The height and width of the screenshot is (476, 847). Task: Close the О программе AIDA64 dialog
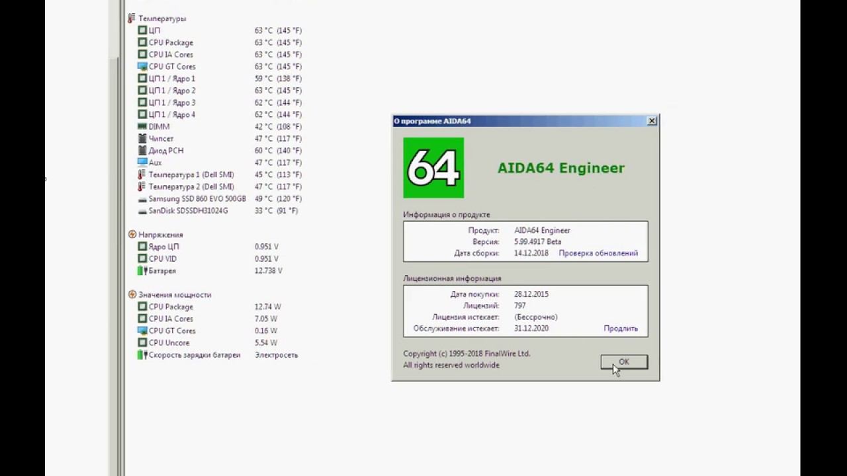click(652, 121)
